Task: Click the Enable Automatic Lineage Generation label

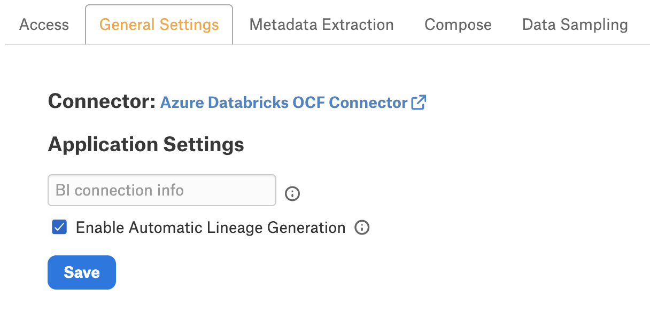Action: pyautogui.click(x=211, y=228)
